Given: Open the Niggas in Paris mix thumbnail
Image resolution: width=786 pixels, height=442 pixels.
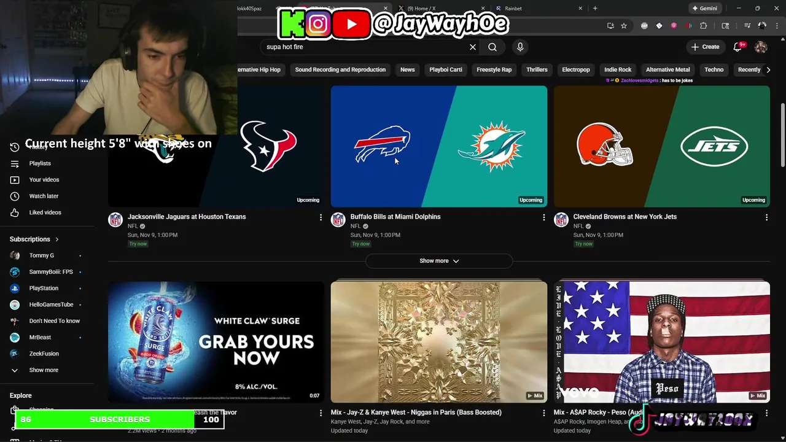Looking at the screenshot, I should [439, 342].
